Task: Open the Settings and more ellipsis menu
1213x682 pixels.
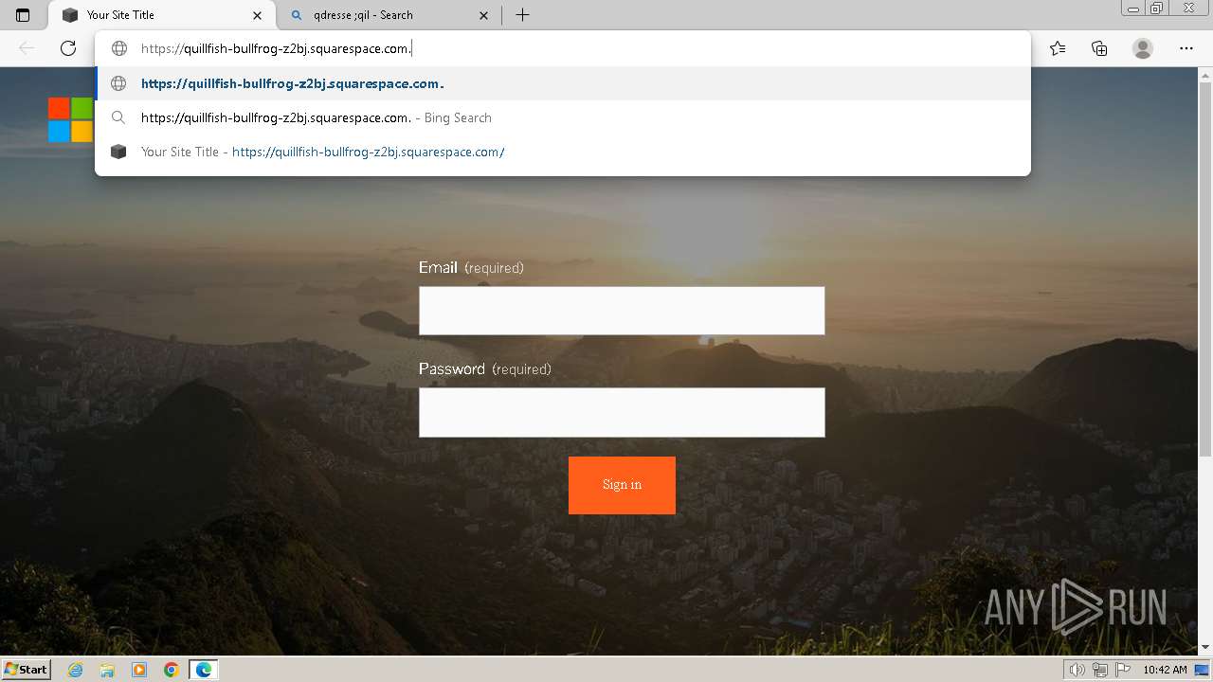Action: tap(1186, 48)
